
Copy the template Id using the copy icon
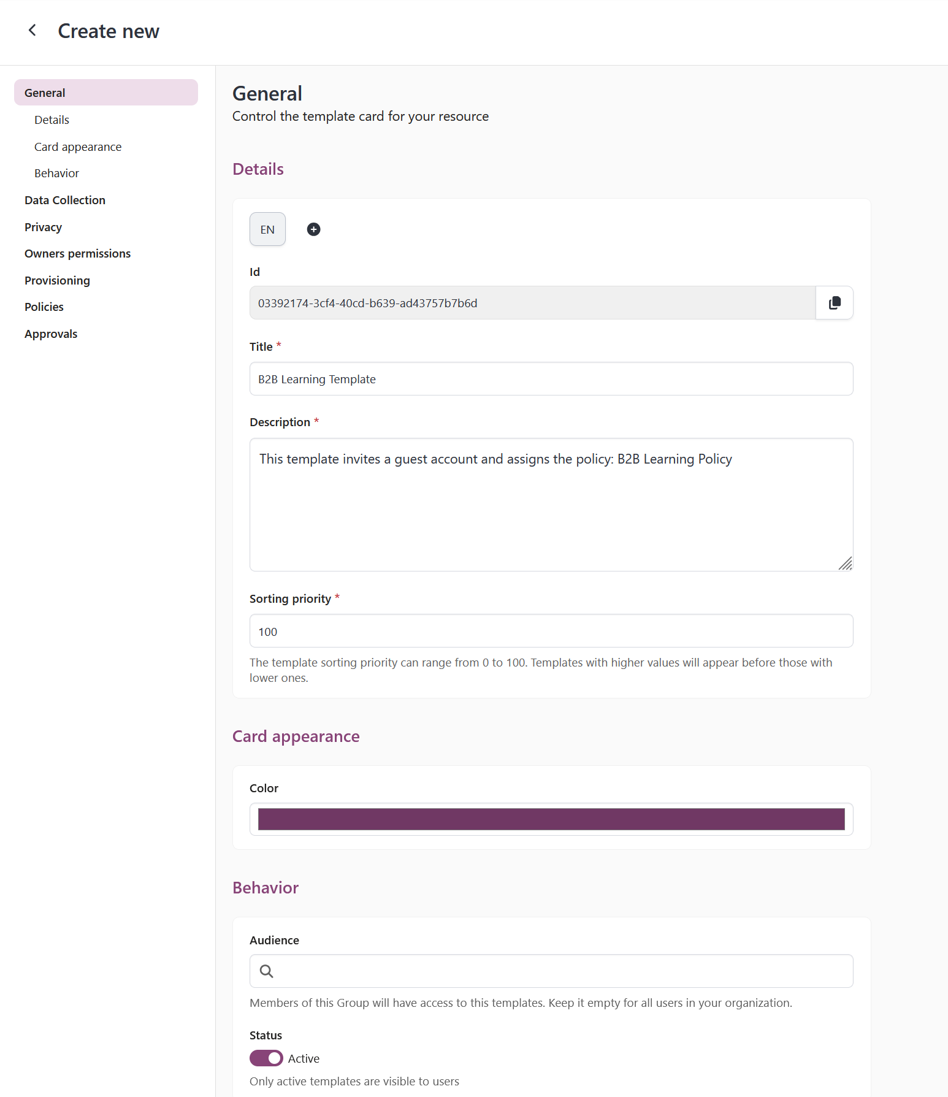click(834, 302)
